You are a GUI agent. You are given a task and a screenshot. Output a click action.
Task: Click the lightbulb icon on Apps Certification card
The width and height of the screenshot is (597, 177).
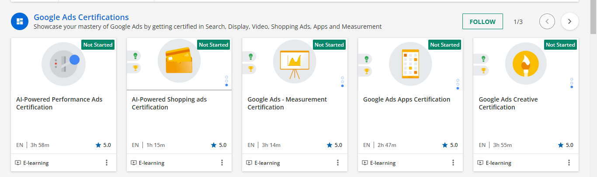coord(367,58)
